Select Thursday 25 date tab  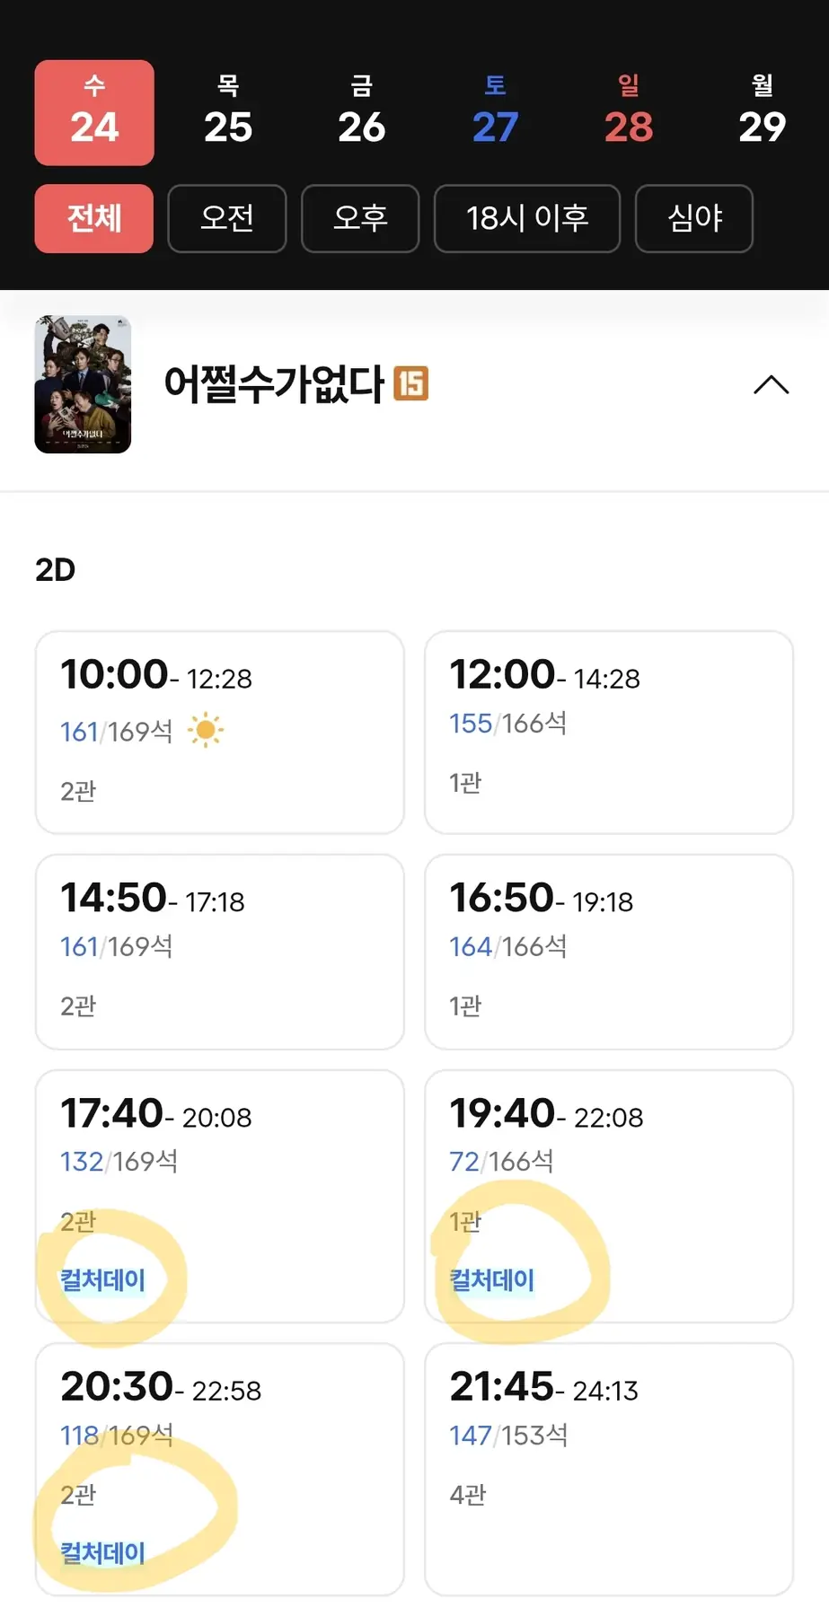point(228,113)
